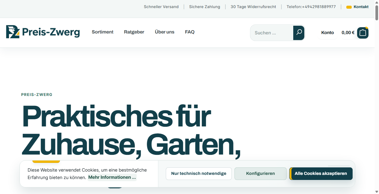Click the 0,00 € cart total
The height and width of the screenshot is (194, 379).
click(x=348, y=33)
